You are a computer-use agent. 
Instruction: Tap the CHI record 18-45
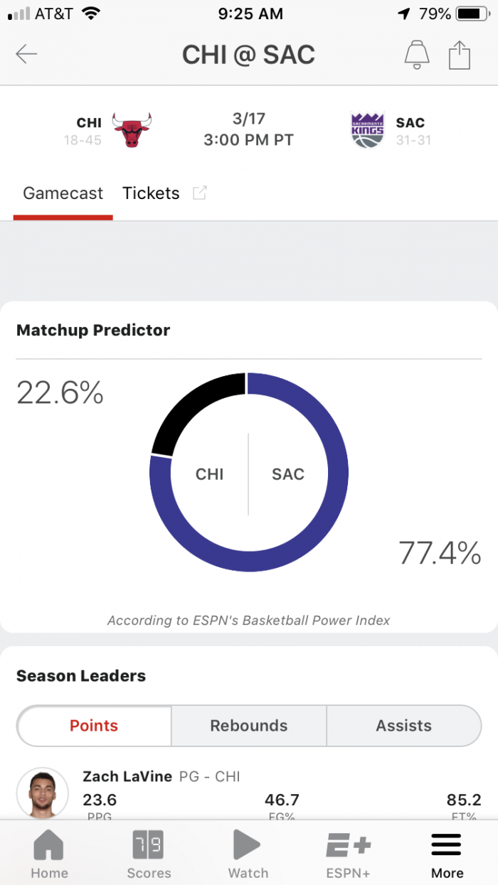coord(83,141)
